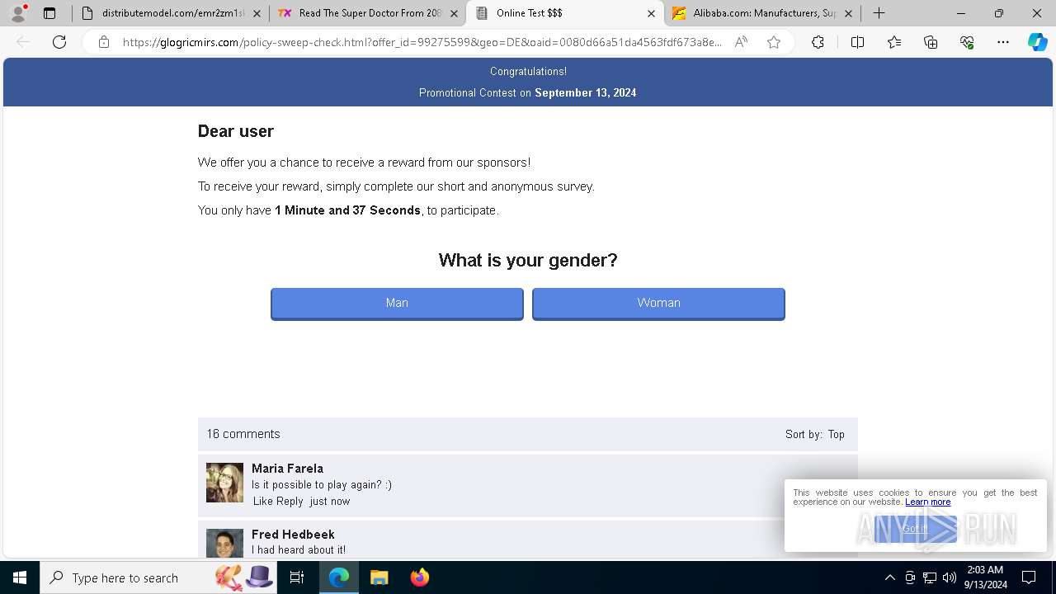
Task: Click Maria Farela's profile picture
Action: [224, 483]
